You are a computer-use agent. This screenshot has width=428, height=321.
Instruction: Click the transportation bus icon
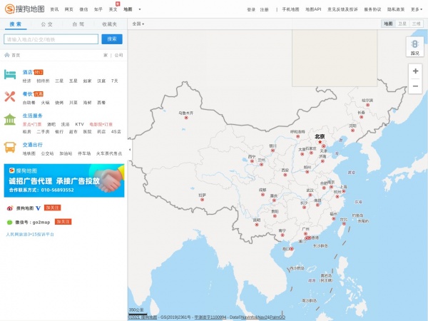pos(10,148)
